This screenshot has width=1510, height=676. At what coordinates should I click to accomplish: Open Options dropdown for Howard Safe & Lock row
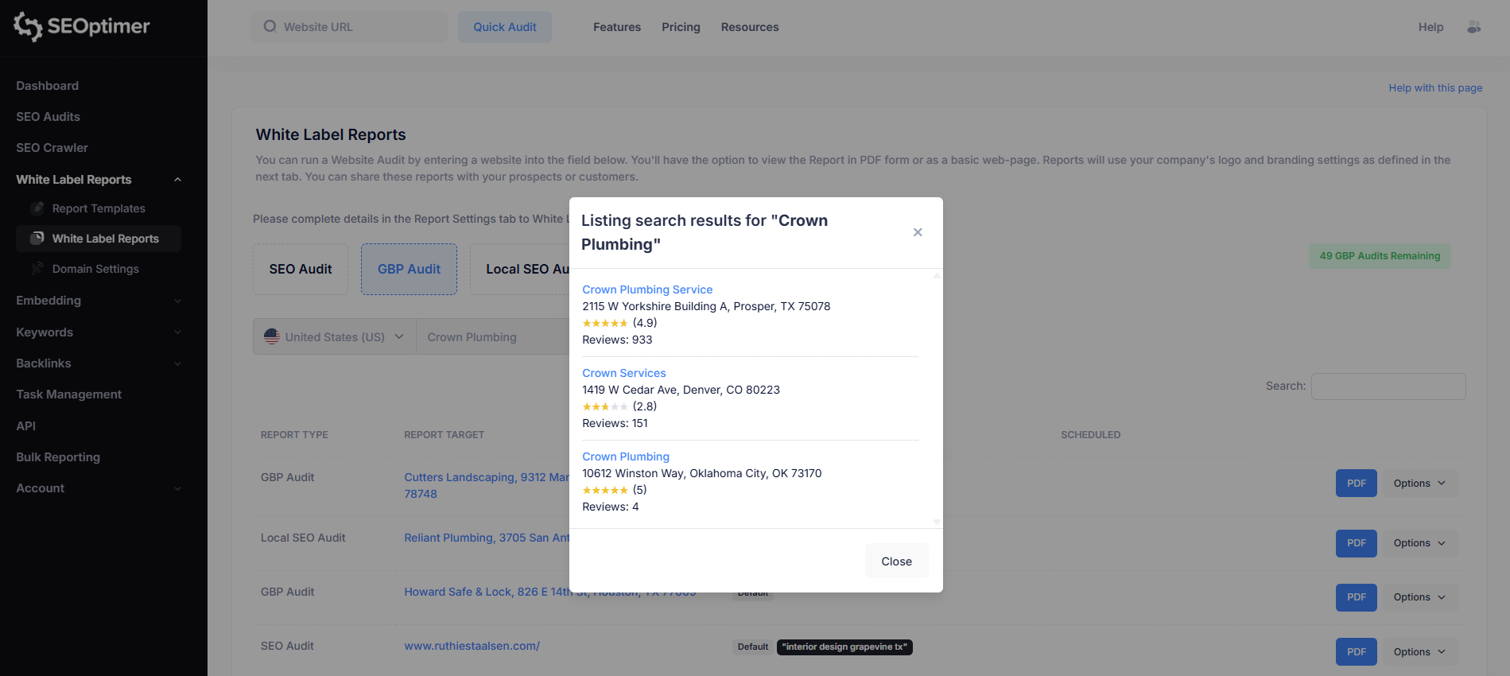tap(1419, 597)
